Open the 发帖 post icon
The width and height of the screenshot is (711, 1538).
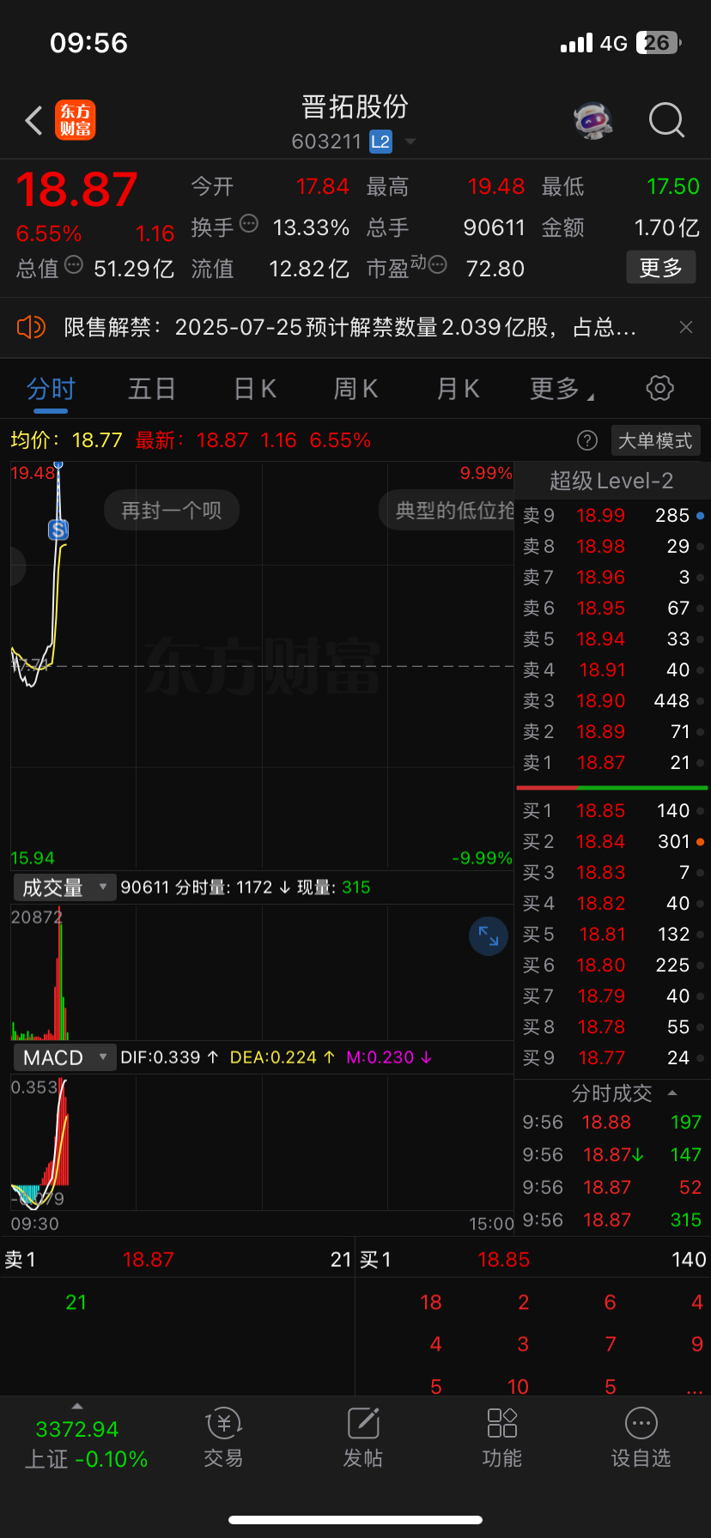[x=363, y=1438]
